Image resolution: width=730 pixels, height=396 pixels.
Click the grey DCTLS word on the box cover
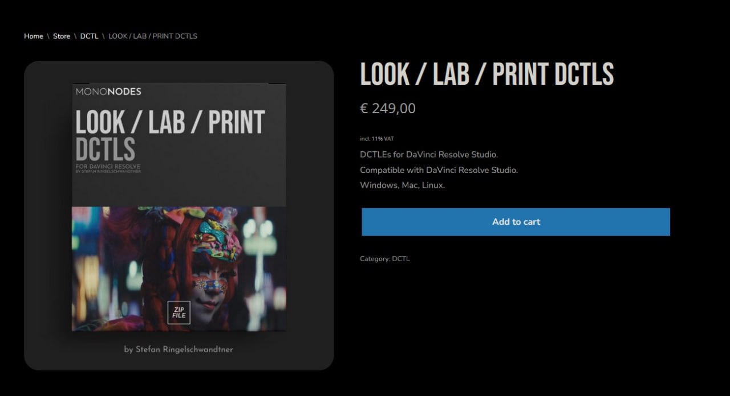coord(106,149)
